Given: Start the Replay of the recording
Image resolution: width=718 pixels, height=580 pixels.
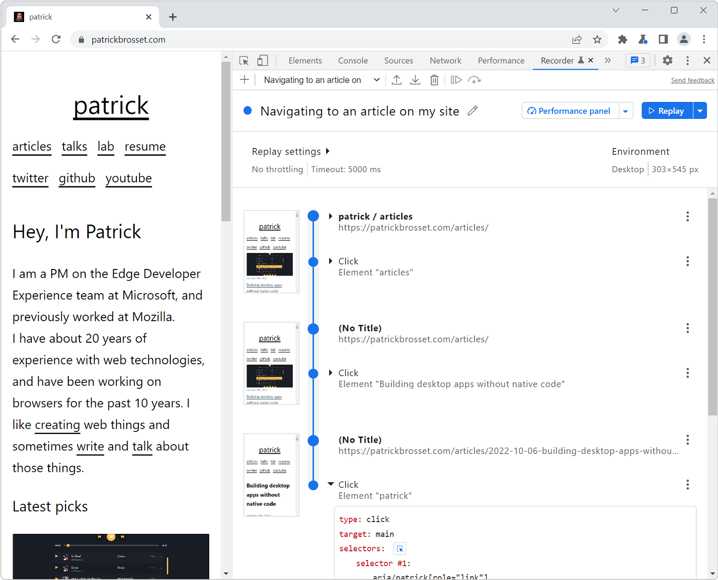Looking at the screenshot, I should tap(666, 110).
